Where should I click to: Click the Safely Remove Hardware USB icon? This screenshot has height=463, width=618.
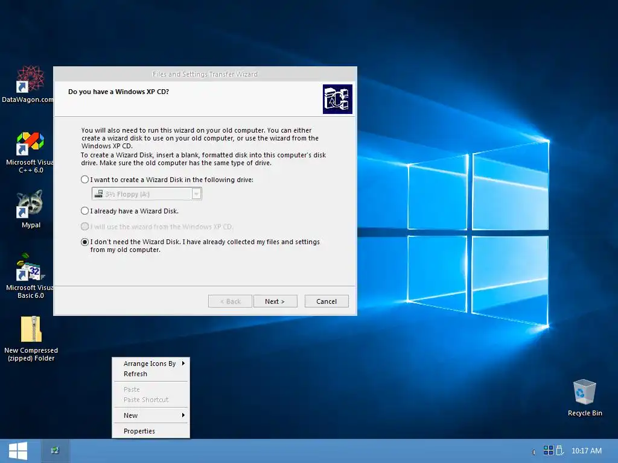pyautogui.click(x=559, y=450)
